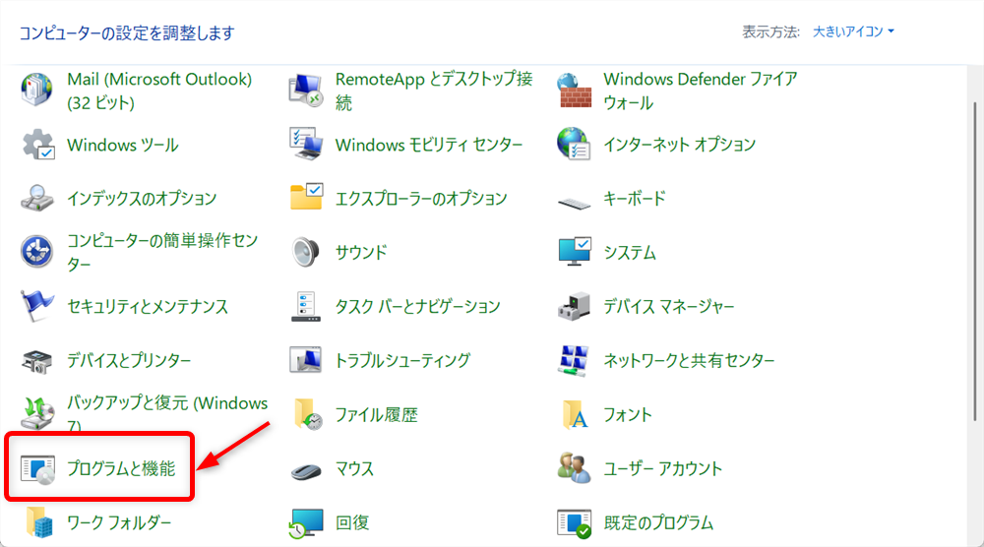Click the vertical scrollbar thumb
Viewport: 984px width, 547px height.
[974, 261]
